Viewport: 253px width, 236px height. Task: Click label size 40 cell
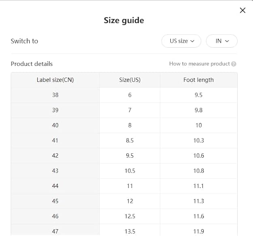coord(55,125)
